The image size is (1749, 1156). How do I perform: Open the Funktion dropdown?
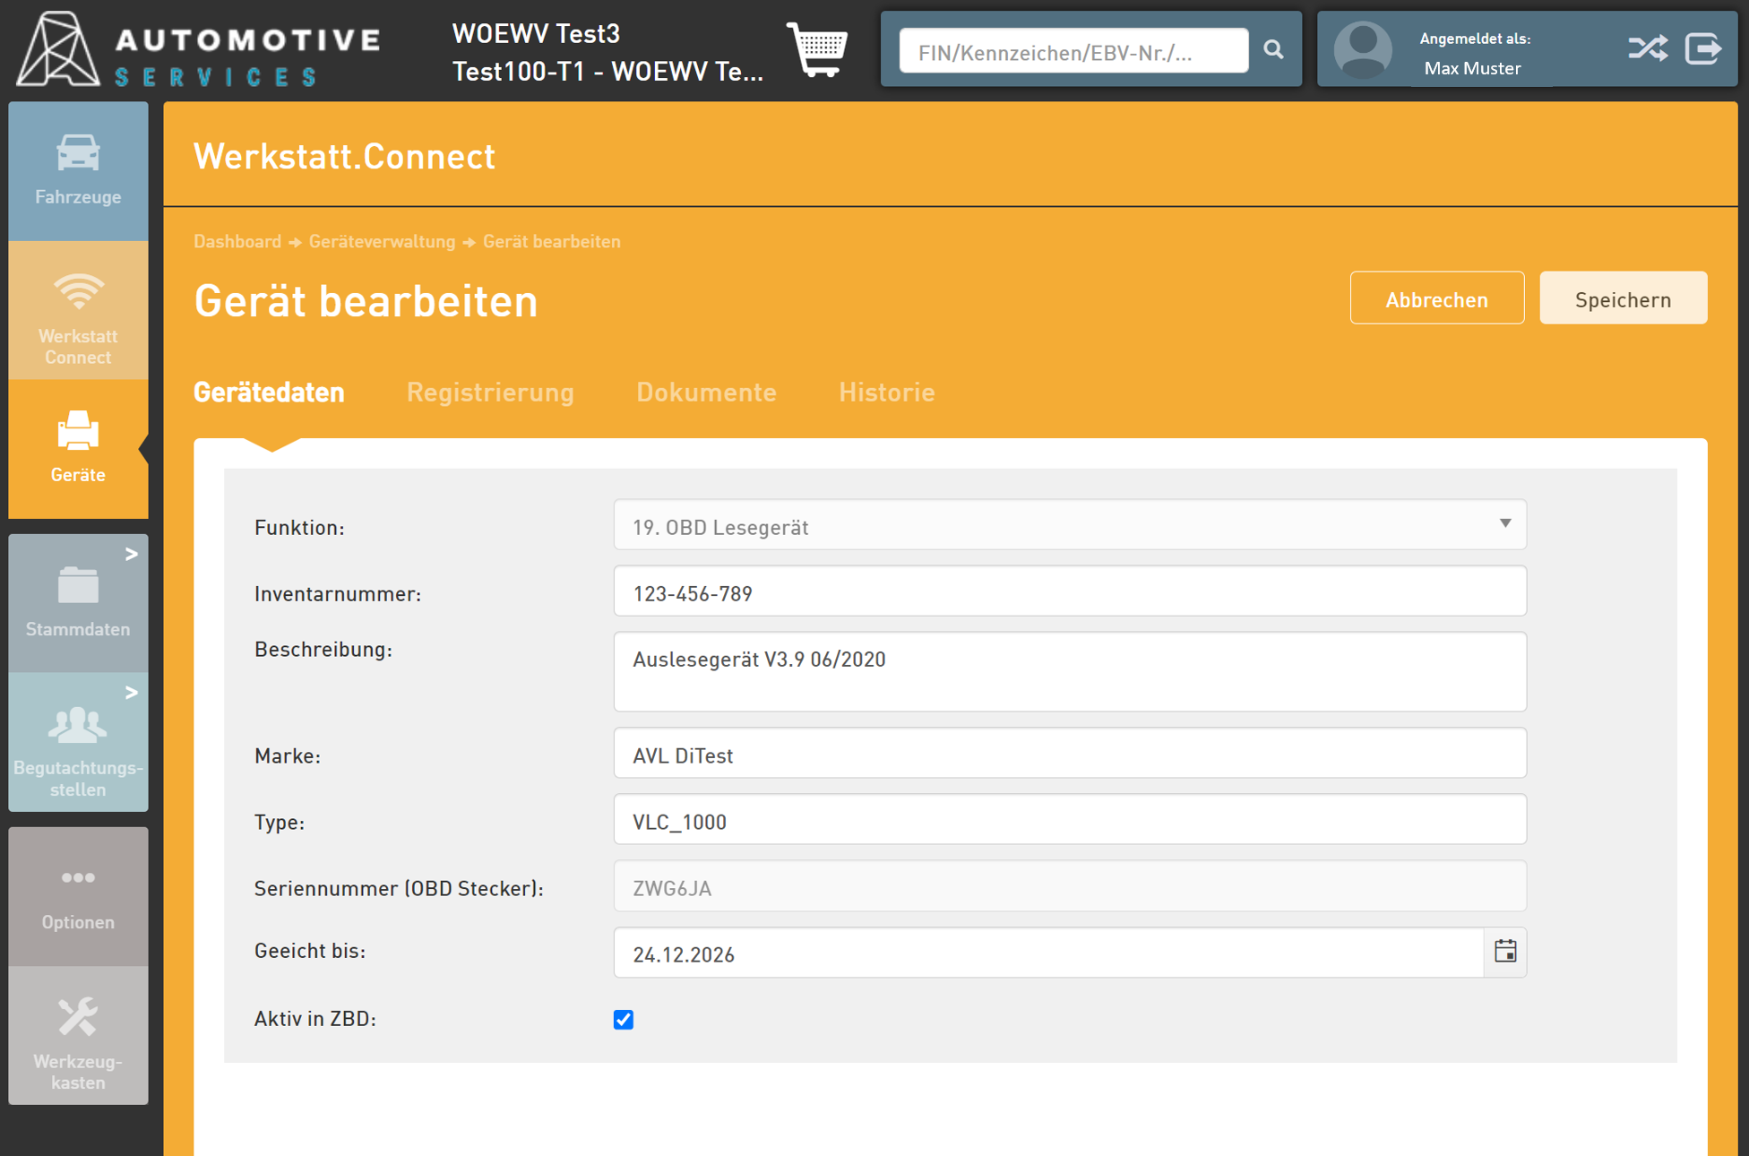(x=1069, y=526)
